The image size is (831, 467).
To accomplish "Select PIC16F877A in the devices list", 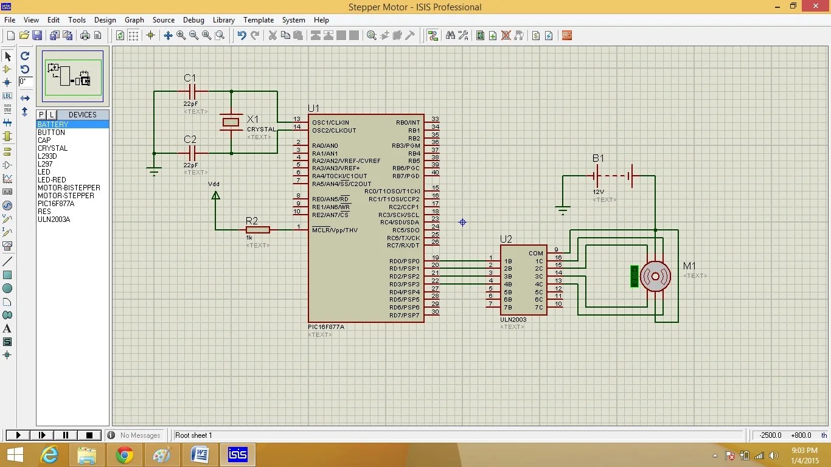I will click(x=56, y=204).
